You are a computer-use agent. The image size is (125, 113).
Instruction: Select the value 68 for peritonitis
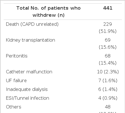[x=108, y=56]
